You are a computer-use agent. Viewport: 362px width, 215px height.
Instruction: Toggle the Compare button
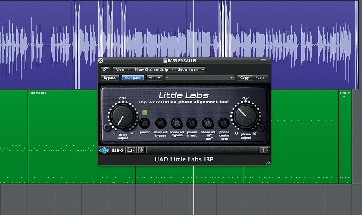tap(132, 78)
